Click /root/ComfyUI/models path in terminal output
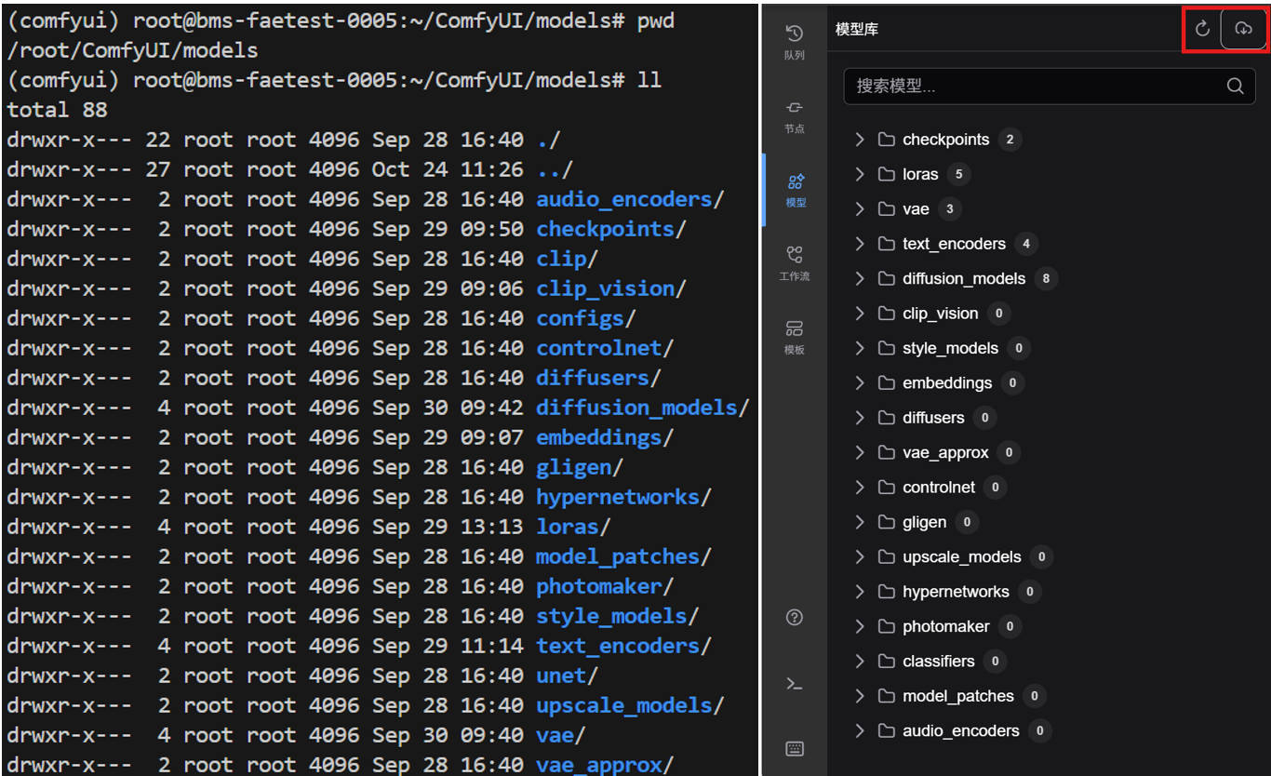Screen dimensions: 1271x776 pos(132,50)
